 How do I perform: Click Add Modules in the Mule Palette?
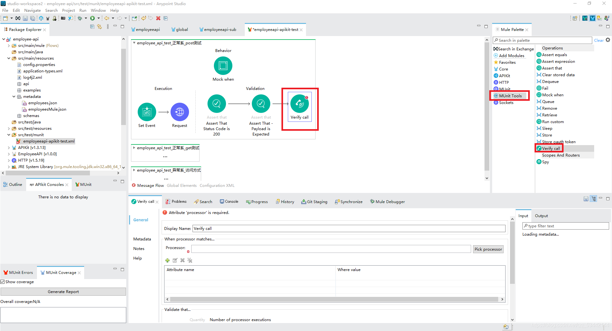tap(509, 55)
